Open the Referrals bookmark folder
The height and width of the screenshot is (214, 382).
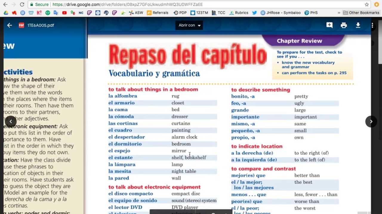158,13
